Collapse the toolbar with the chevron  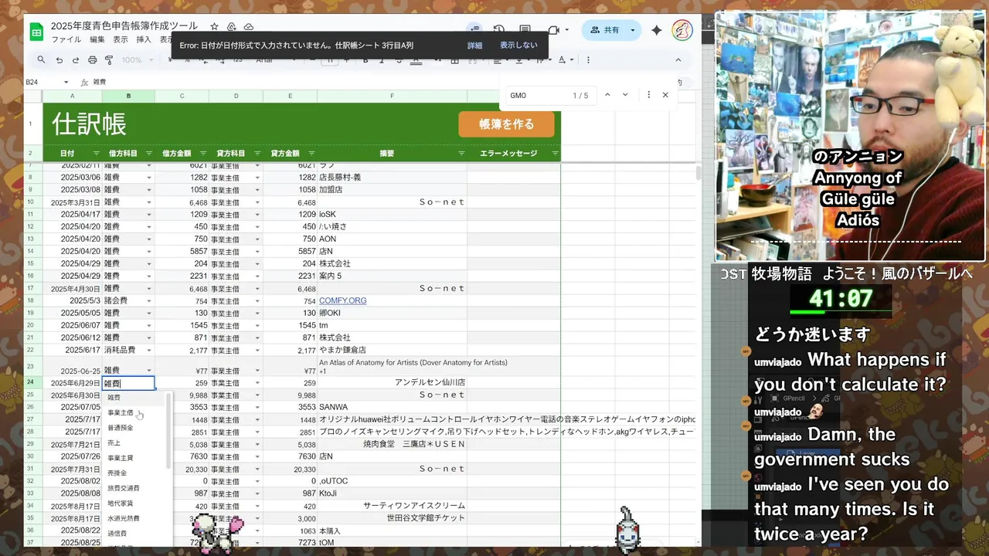(678, 59)
